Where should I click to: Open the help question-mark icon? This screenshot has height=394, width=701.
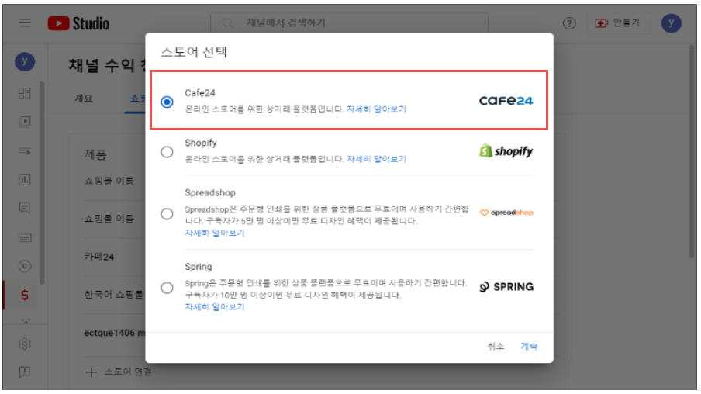[569, 23]
